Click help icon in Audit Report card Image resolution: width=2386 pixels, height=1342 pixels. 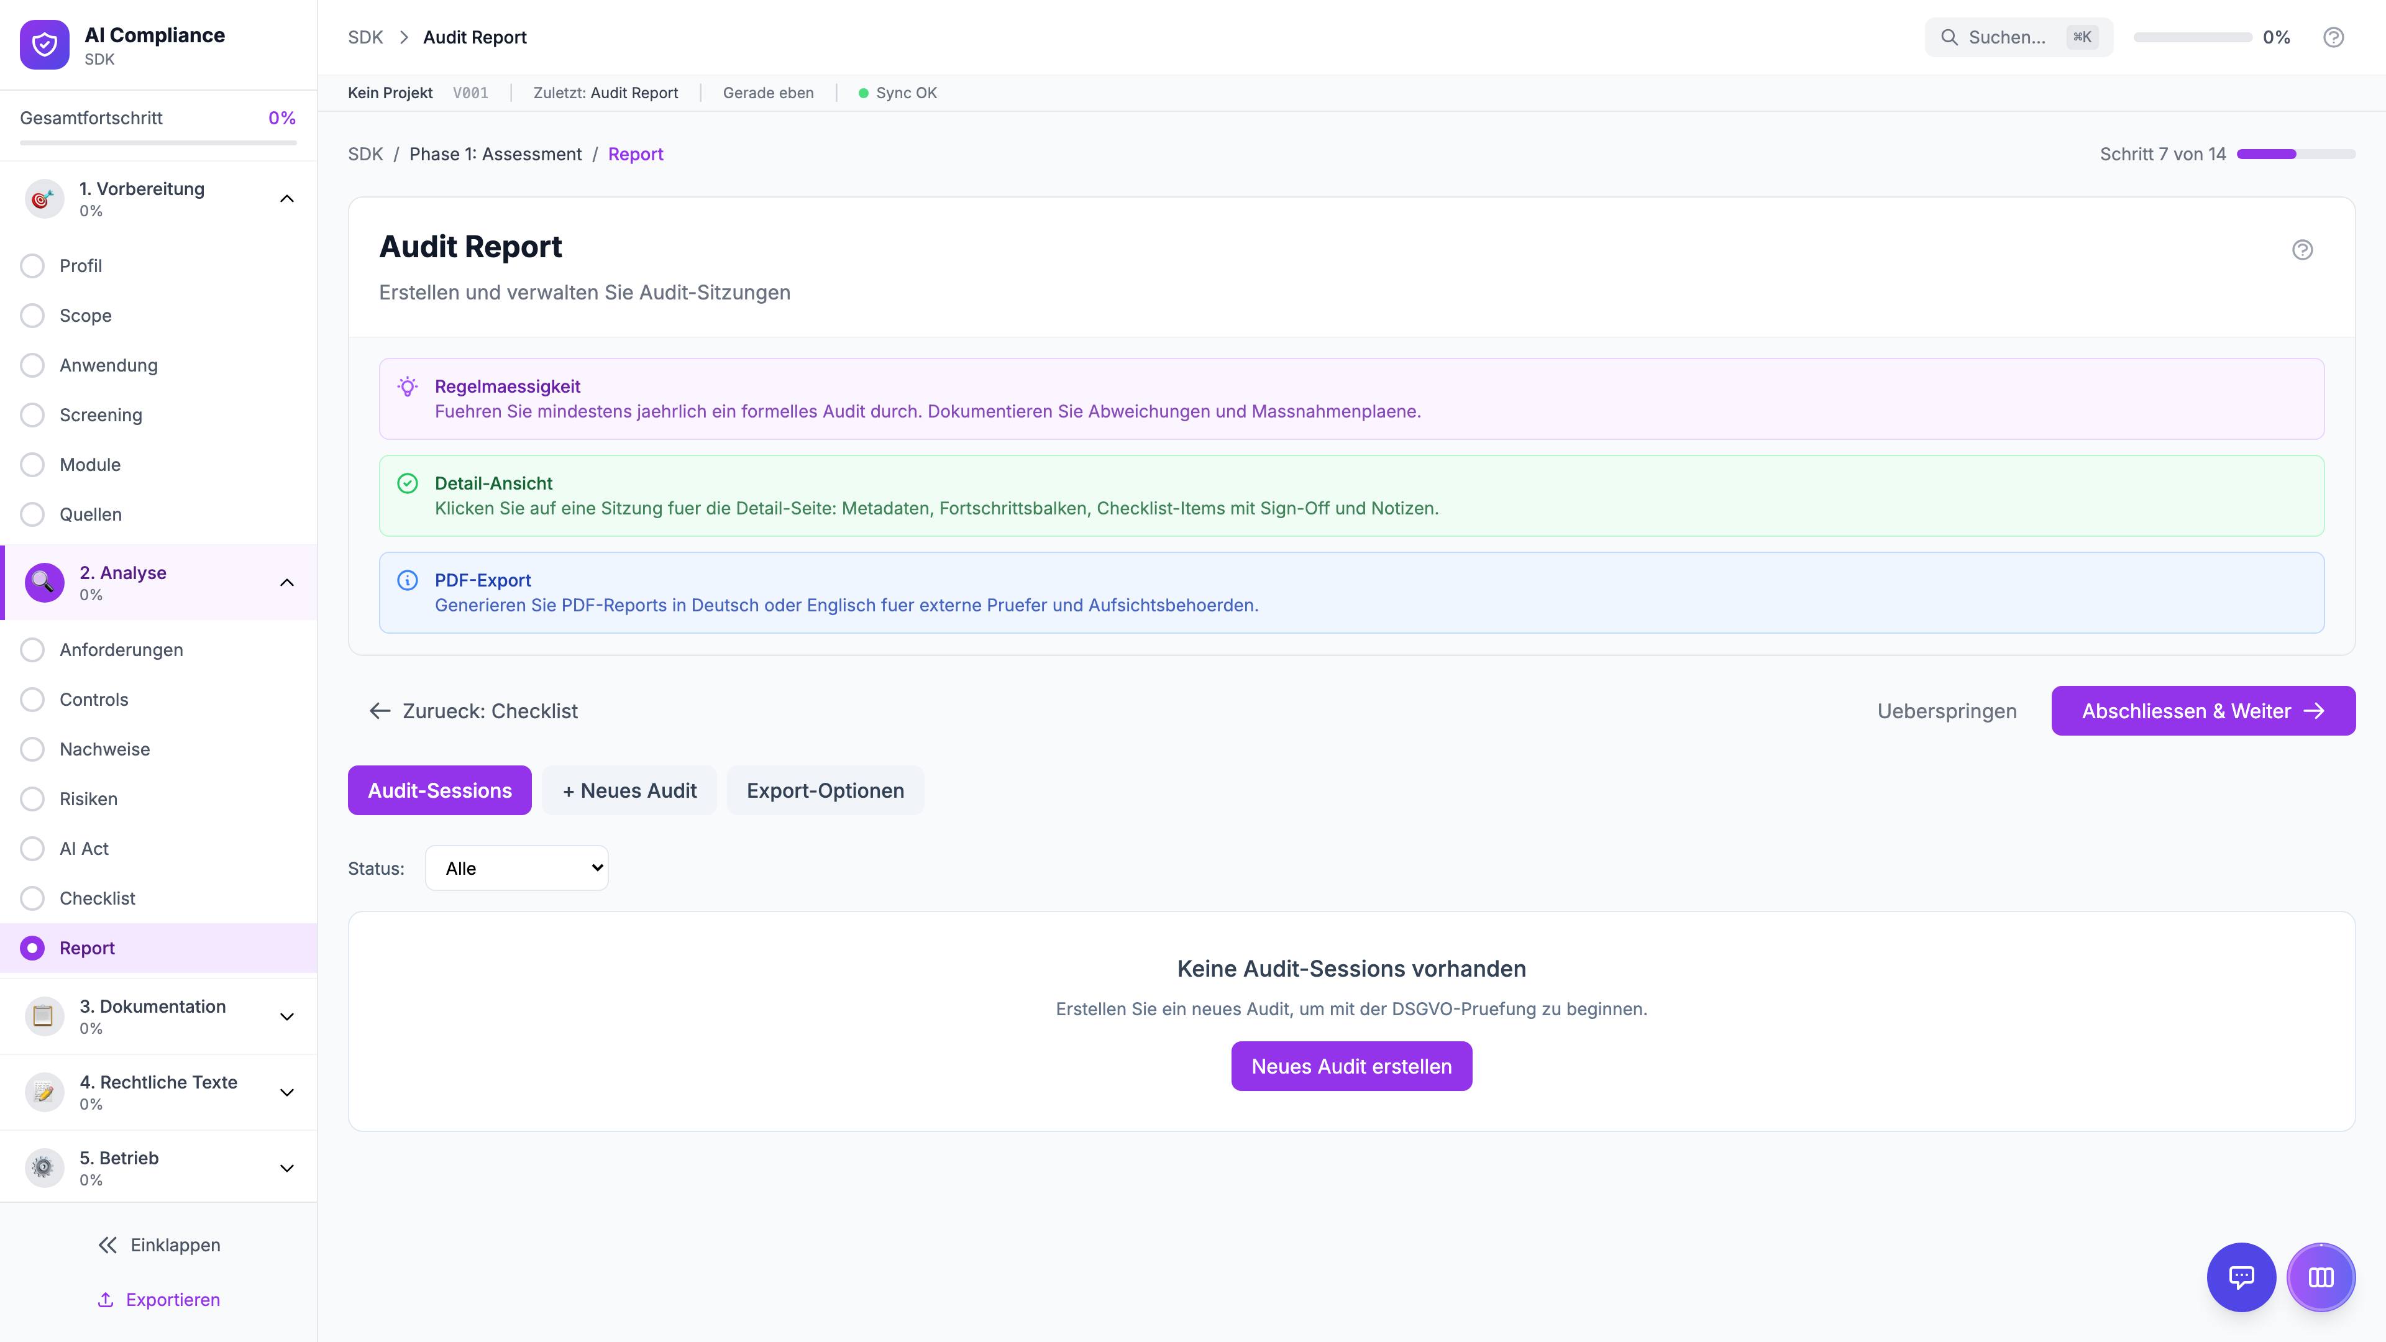pos(2301,249)
